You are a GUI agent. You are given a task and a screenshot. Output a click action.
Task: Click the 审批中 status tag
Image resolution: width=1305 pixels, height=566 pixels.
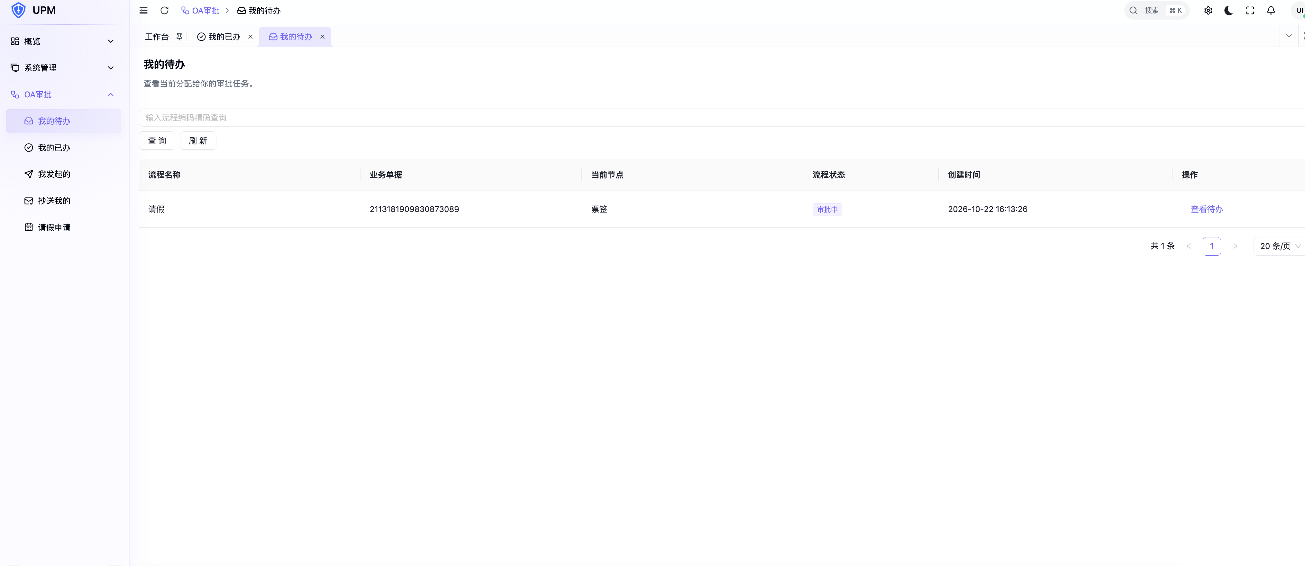click(827, 209)
